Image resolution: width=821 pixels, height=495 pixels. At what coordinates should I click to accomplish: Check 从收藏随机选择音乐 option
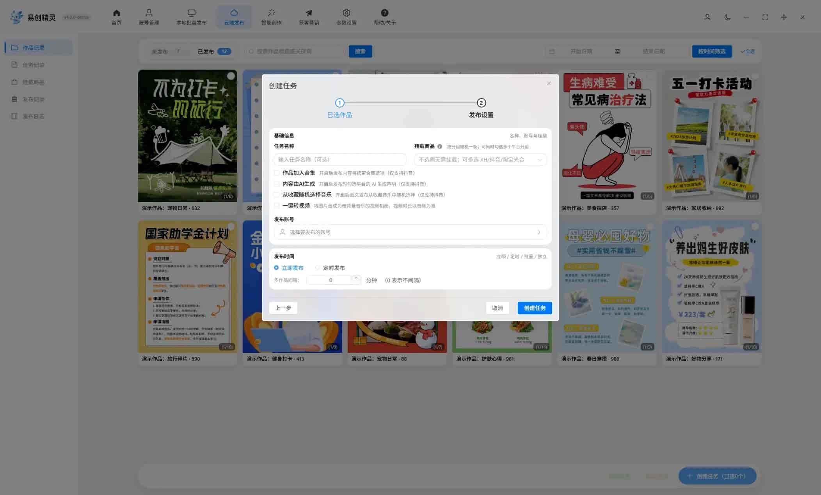tap(277, 195)
